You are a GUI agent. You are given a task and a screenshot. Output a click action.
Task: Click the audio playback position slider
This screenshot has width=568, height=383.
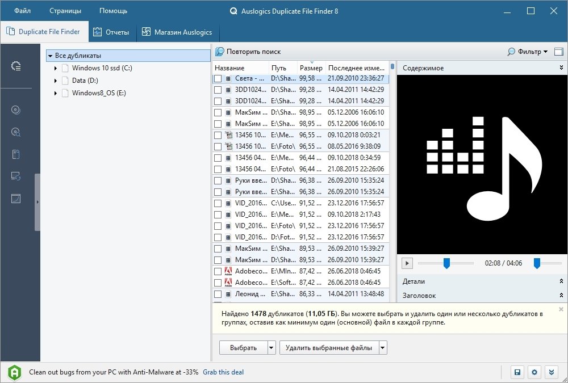pos(446,263)
